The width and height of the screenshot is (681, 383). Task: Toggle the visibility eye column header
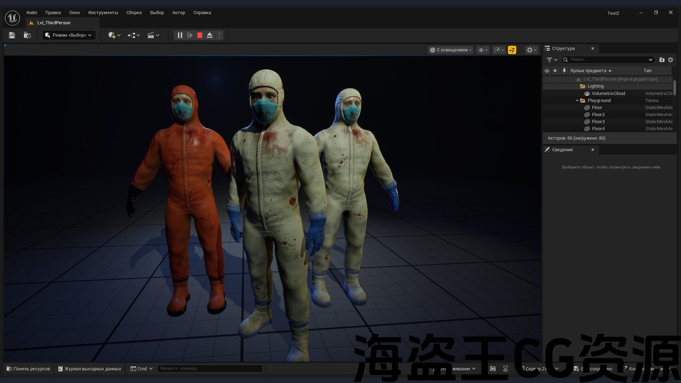(547, 71)
